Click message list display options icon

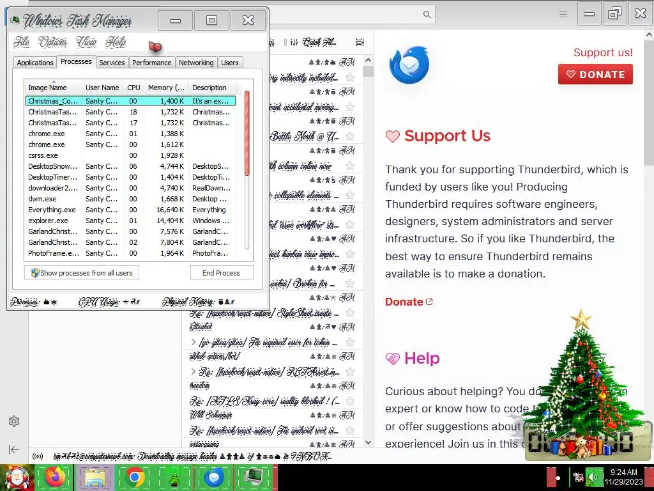point(360,42)
